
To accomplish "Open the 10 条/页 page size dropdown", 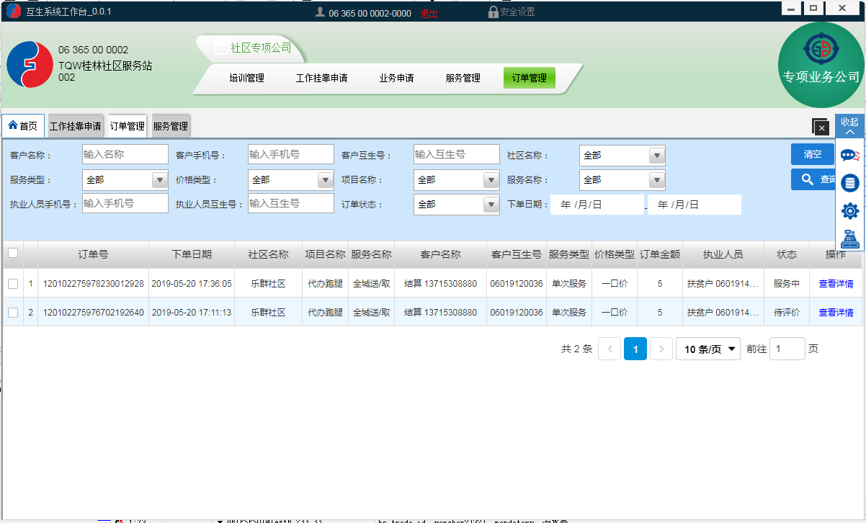I will click(711, 349).
